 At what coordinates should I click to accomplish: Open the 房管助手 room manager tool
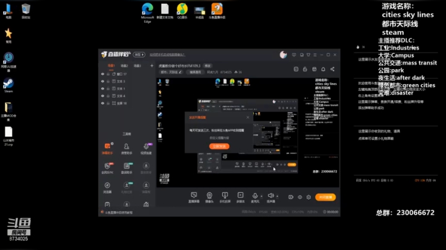[x=126, y=149]
